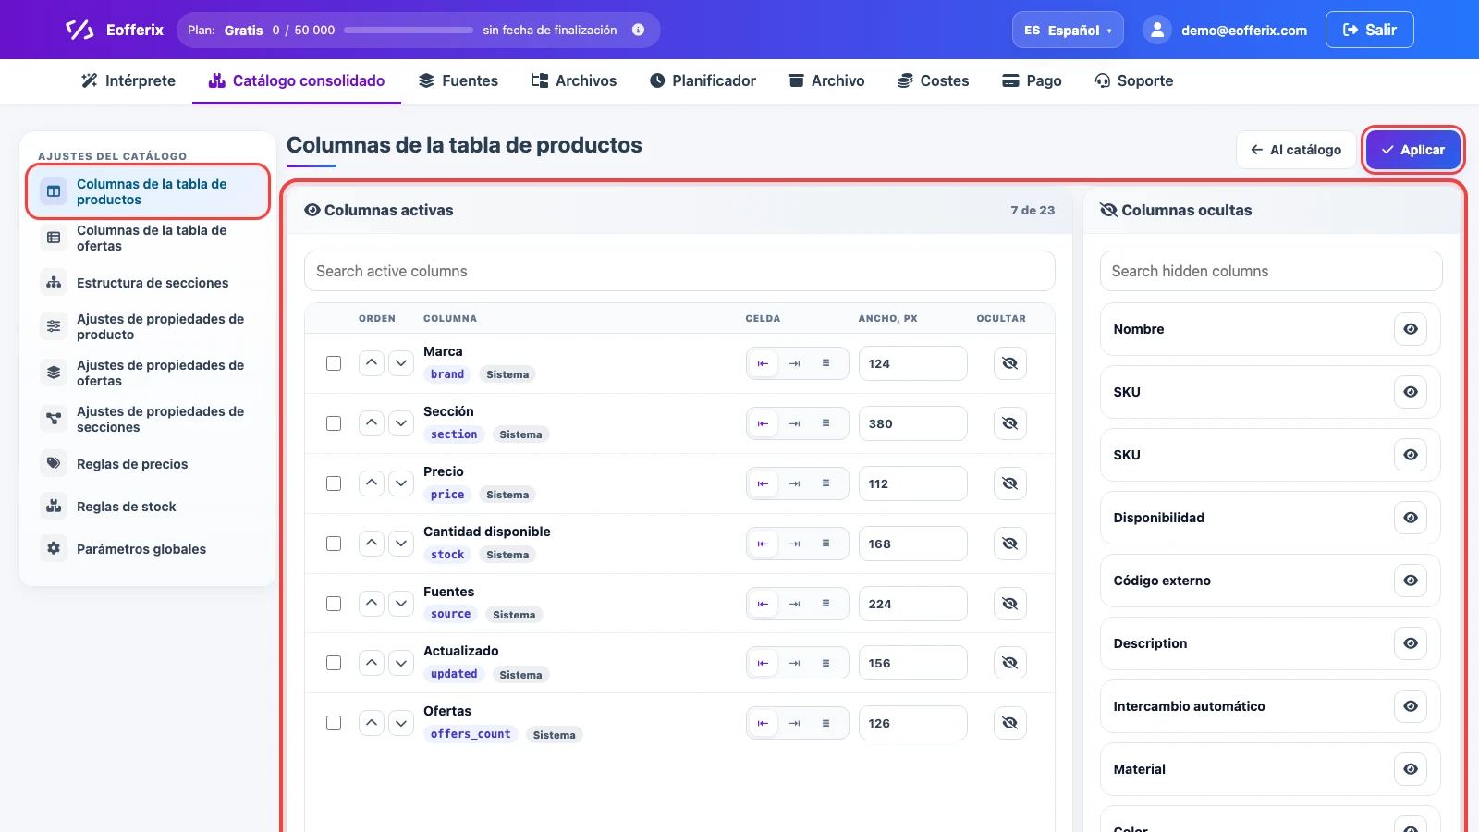
Task: Open Columnas de la tabla de ofertas
Action: 148,238
